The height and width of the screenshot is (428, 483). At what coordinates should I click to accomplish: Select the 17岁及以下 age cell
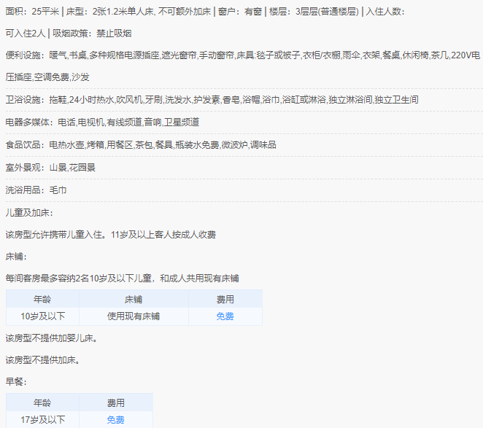42,420
